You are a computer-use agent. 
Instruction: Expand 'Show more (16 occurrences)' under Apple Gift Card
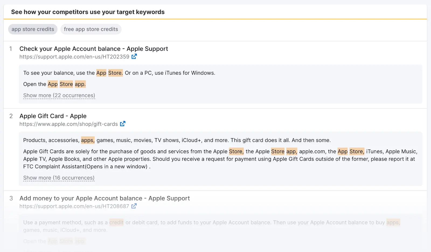click(x=58, y=178)
